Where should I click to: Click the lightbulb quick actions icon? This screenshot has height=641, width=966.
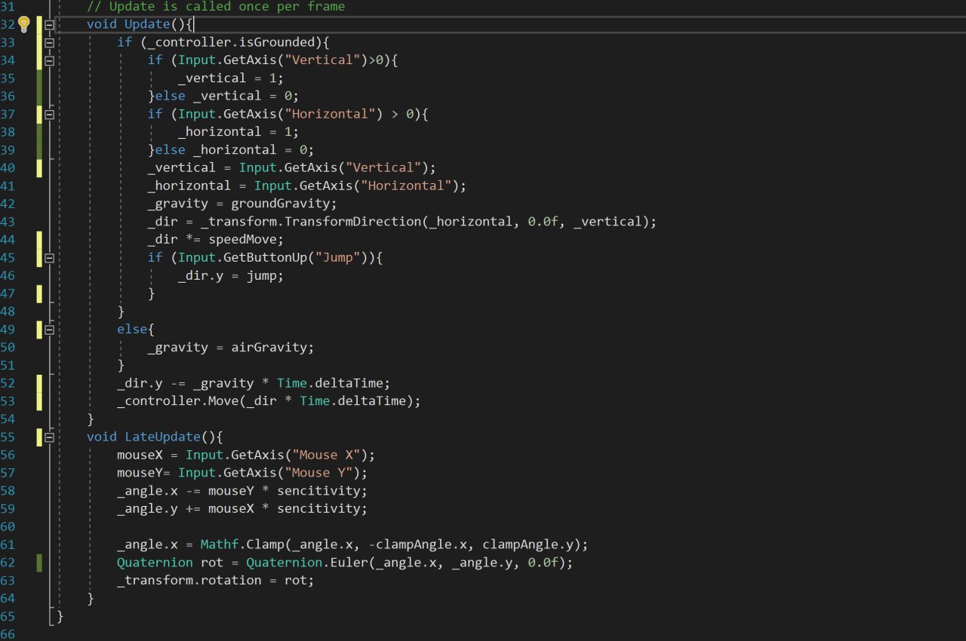[x=23, y=24]
